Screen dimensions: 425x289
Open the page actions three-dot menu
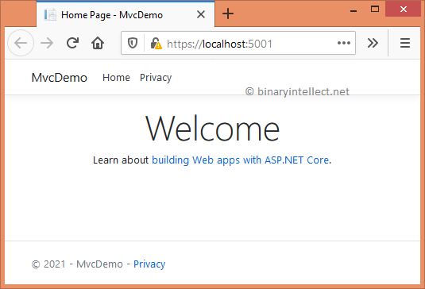click(344, 43)
